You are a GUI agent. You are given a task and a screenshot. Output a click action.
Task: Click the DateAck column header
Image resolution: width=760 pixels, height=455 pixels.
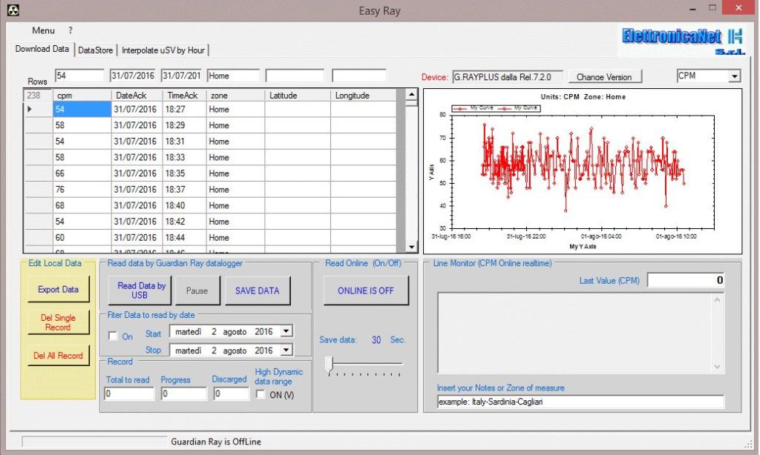click(137, 96)
